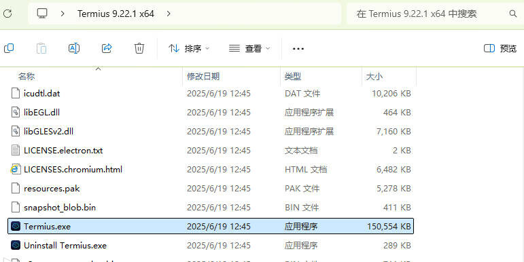
Task: Toggle the 预览 preview pane
Action: tap(500, 49)
